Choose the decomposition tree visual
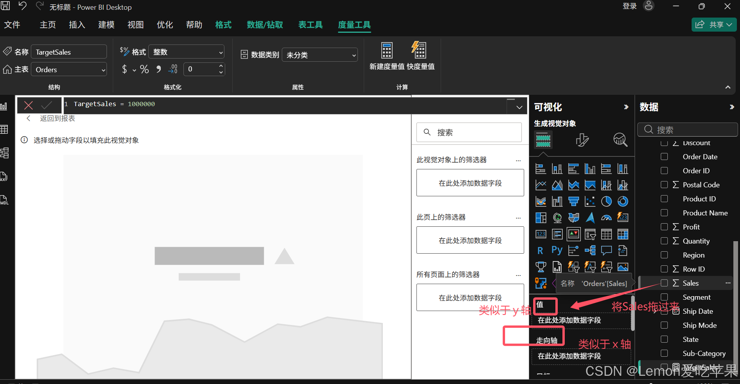This screenshot has width=740, height=384. (x=590, y=251)
